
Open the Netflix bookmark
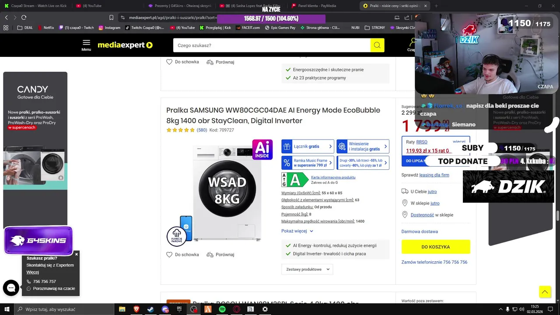click(46, 28)
